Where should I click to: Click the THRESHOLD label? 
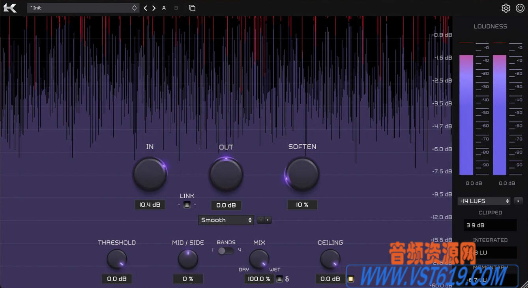pos(117,243)
